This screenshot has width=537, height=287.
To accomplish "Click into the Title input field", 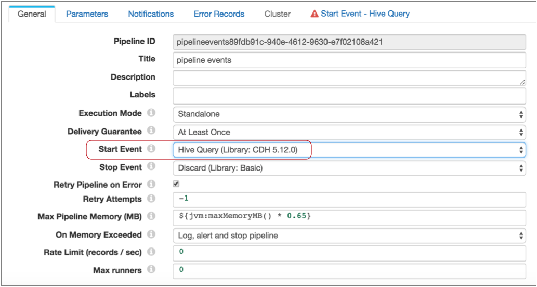I will (x=349, y=60).
